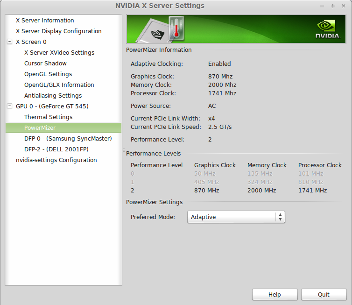The image size is (352, 305).
Task: Minimize the NVIDIA settings window
Action: 322,6
